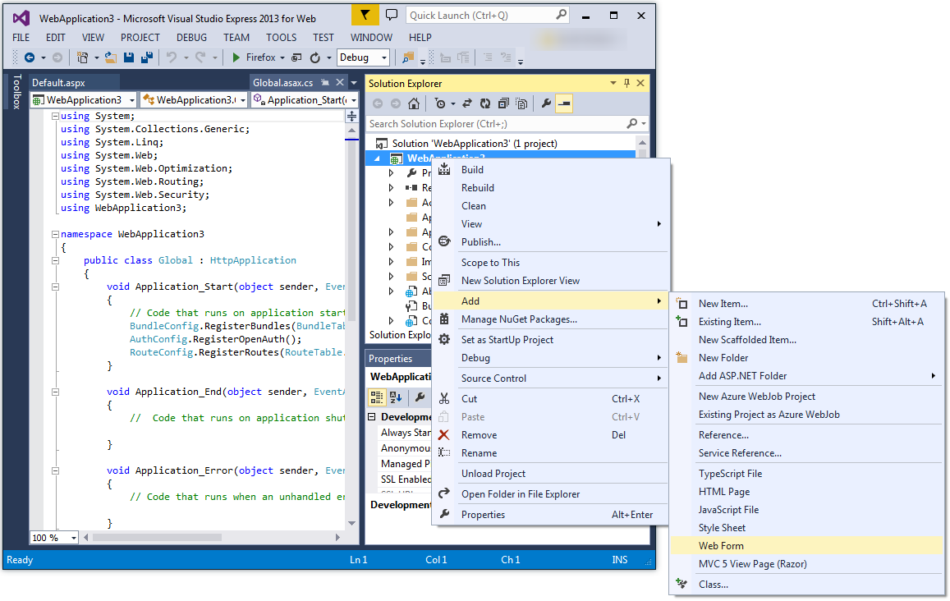Switch to the Default.aspx tab
Viewport: 950px width, 601px height.
[x=59, y=82]
